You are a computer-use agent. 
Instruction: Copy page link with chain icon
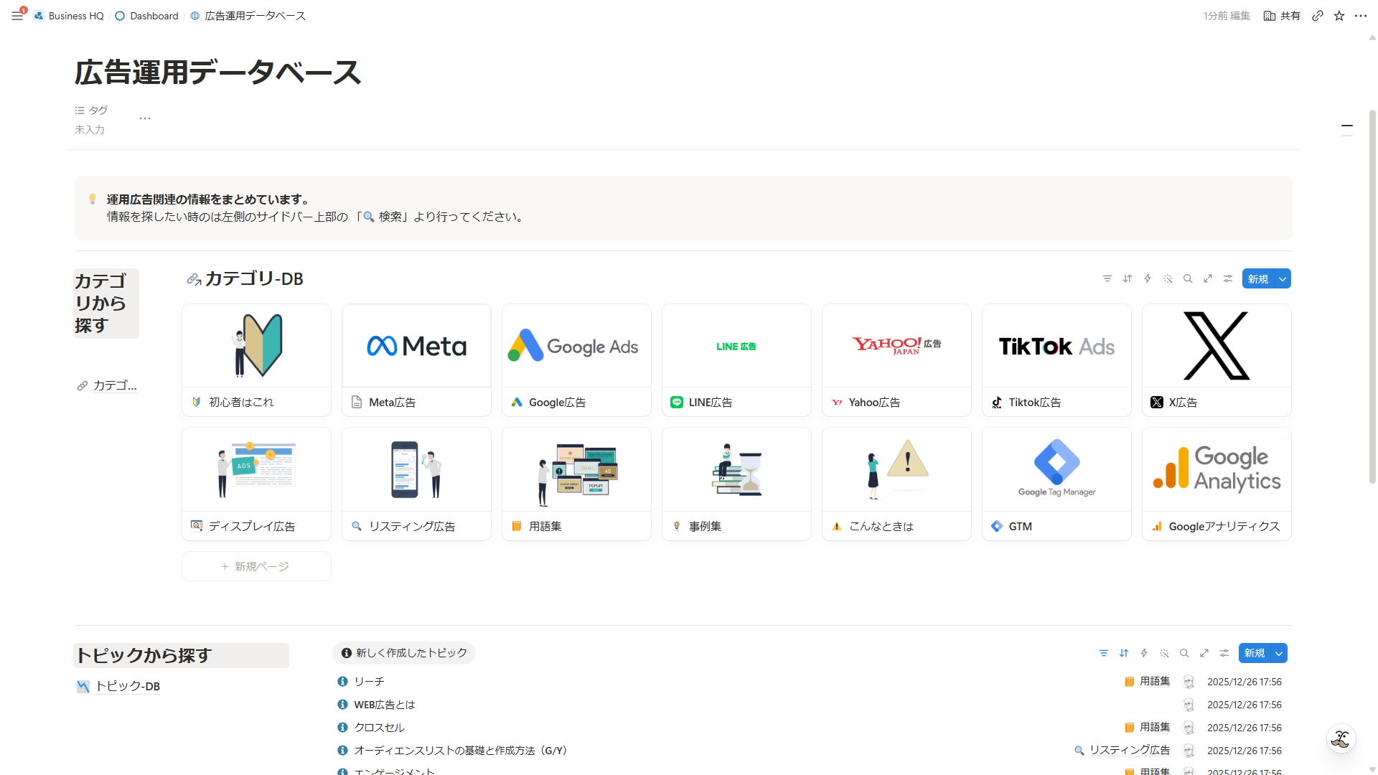[x=1318, y=16]
